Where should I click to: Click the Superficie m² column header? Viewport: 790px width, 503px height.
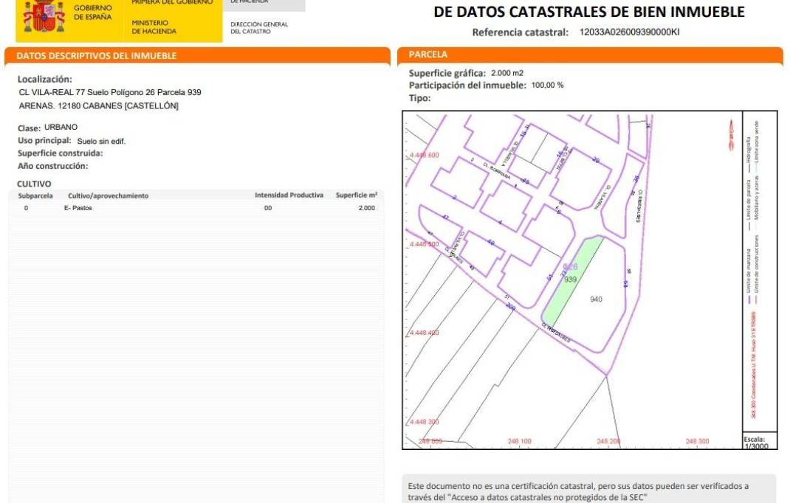(356, 195)
